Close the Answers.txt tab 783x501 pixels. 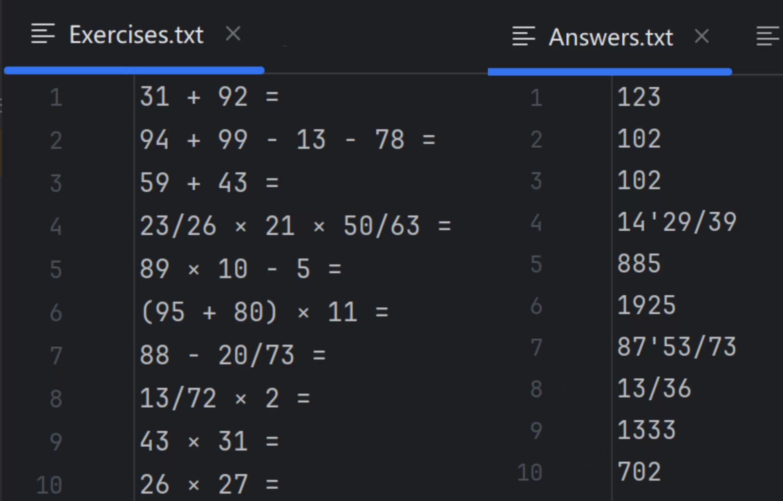click(701, 37)
